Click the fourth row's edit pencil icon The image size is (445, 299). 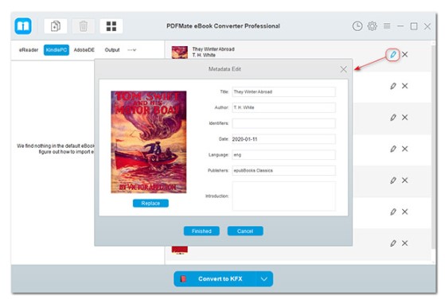pos(393,149)
